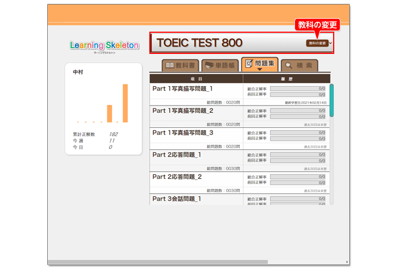
Task: Click the notebook icon on 単語帳 tab
Action: (x=209, y=66)
